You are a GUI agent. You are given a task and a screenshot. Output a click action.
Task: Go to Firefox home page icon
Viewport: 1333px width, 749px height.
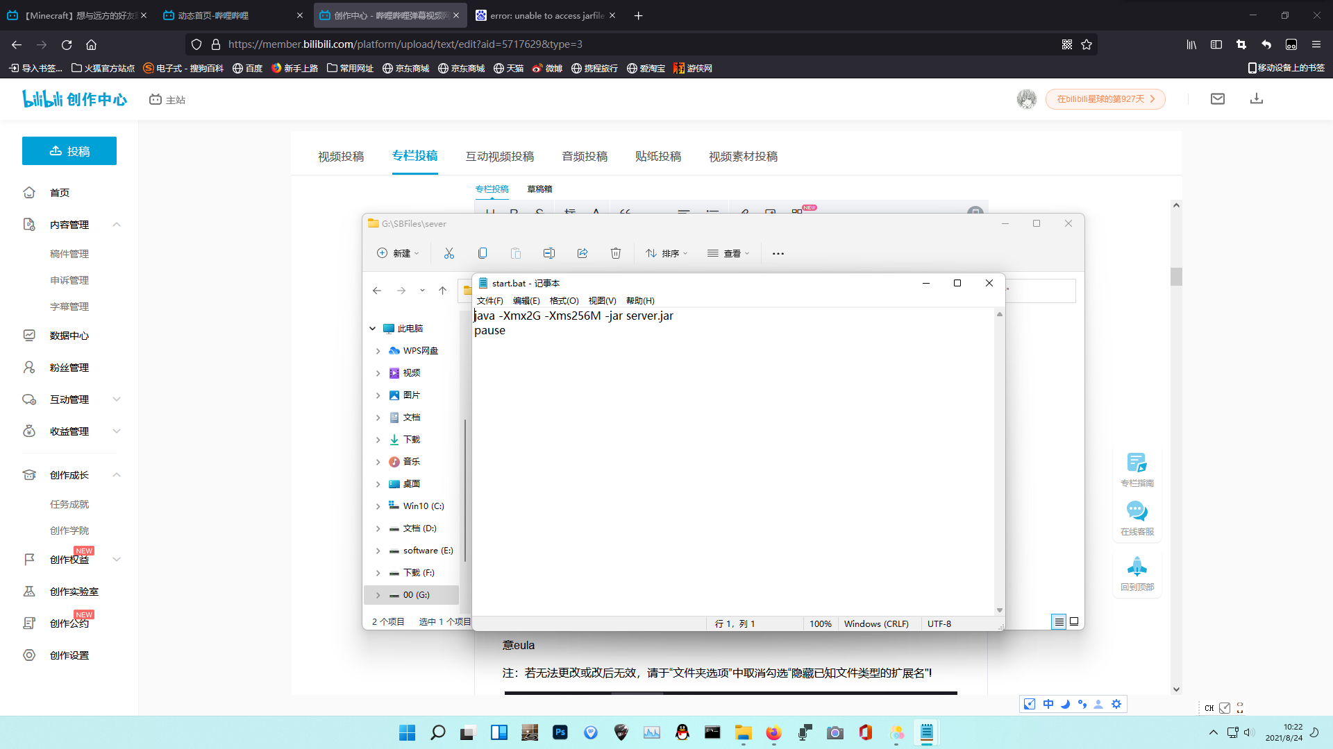(91, 44)
